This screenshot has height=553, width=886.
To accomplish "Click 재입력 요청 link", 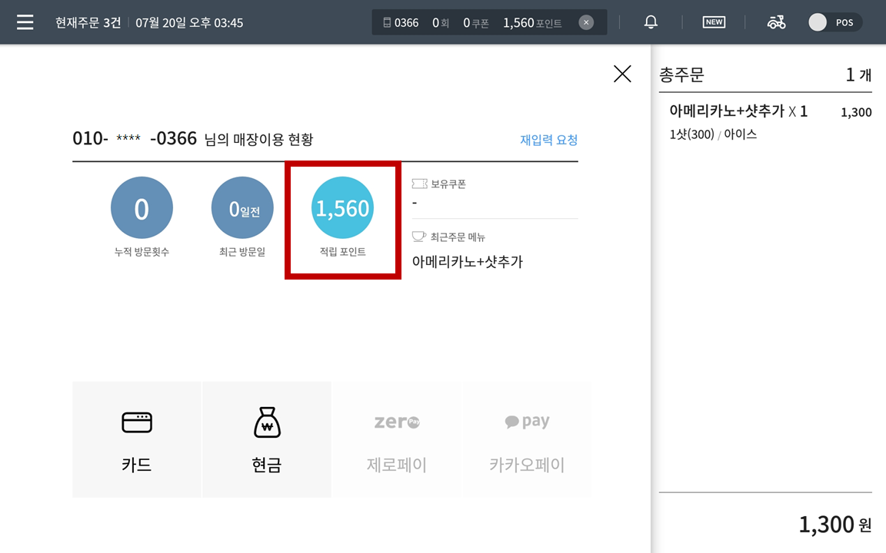I will tap(548, 139).
